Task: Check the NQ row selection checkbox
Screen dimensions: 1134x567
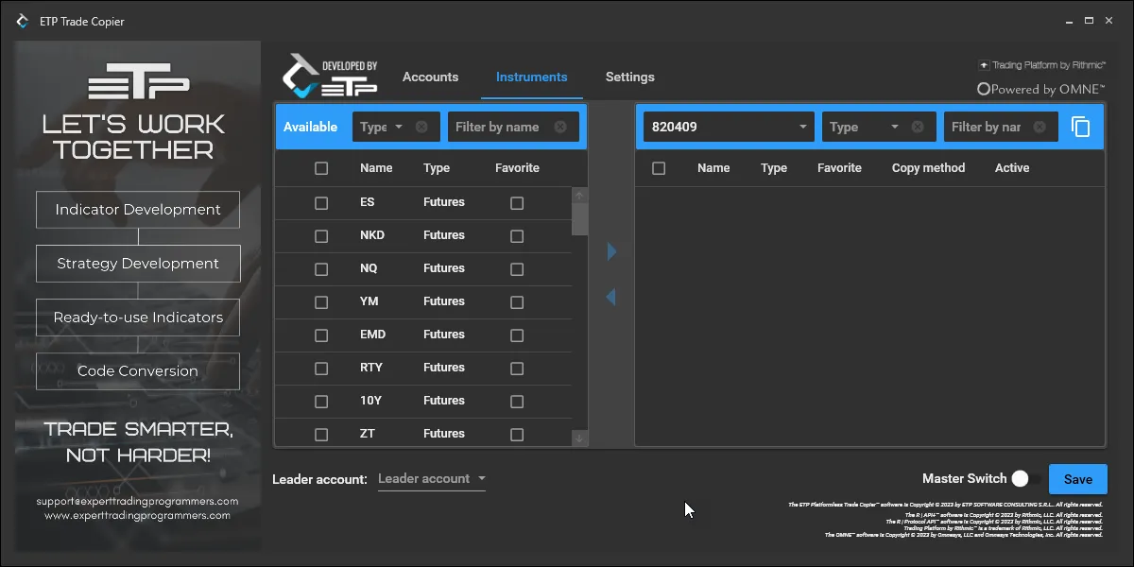Action: point(321,268)
